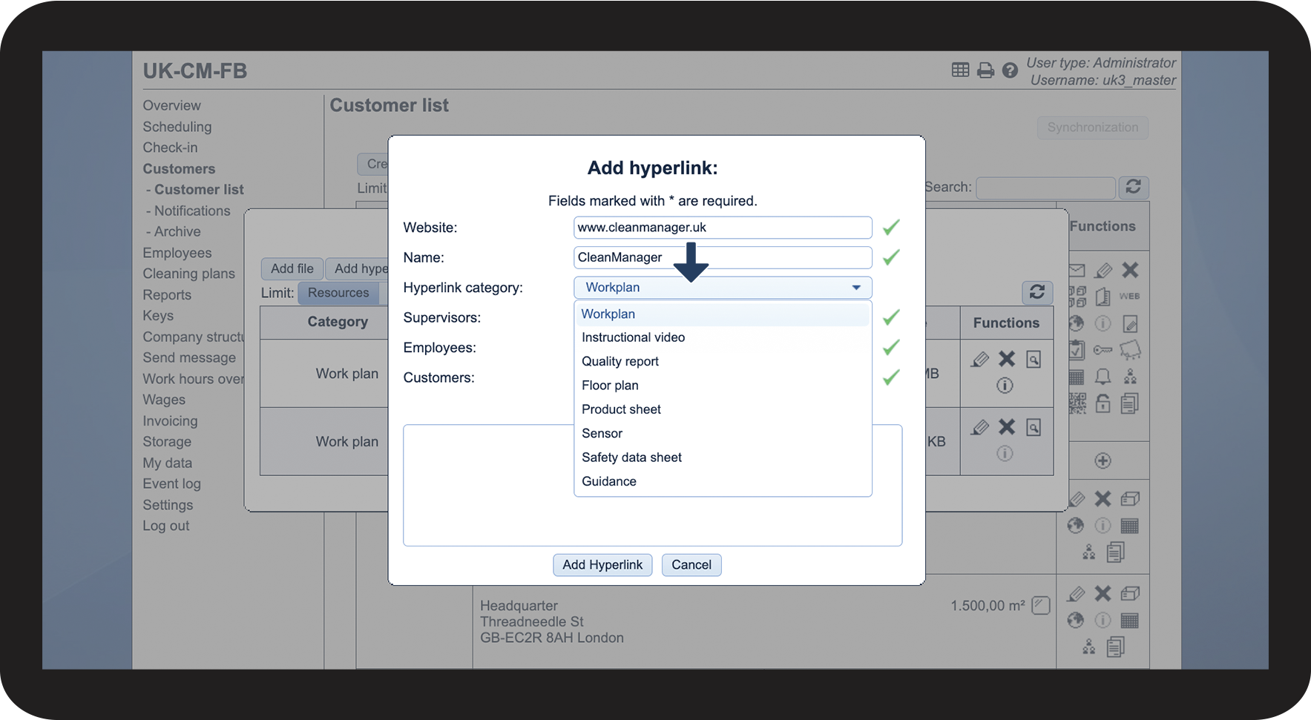Open Invoicing in the sidebar
This screenshot has width=1311, height=720.
[171, 421]
